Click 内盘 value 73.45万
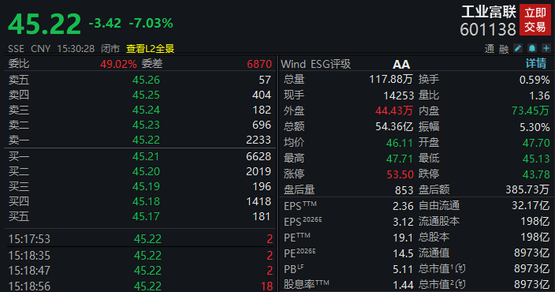This screenshot has width=555, height=292. point(531,110)
